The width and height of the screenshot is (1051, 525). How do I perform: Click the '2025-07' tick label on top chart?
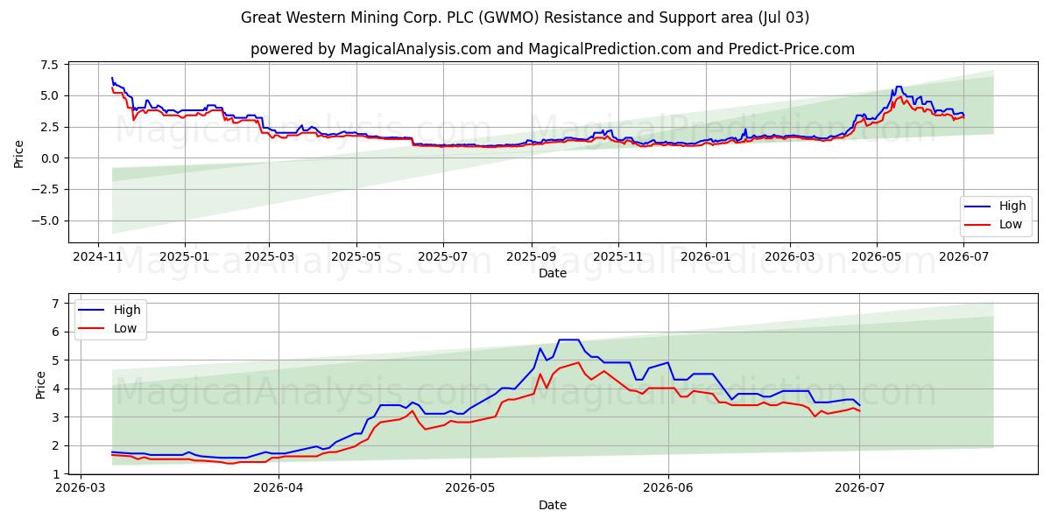coord(443,256)
